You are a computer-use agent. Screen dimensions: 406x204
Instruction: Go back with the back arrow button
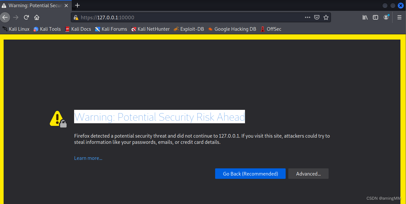[5, 17]
